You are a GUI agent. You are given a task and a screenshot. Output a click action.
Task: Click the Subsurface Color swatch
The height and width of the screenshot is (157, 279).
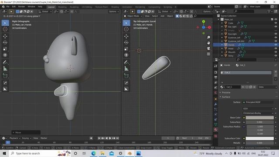click(x=260, y=138)
